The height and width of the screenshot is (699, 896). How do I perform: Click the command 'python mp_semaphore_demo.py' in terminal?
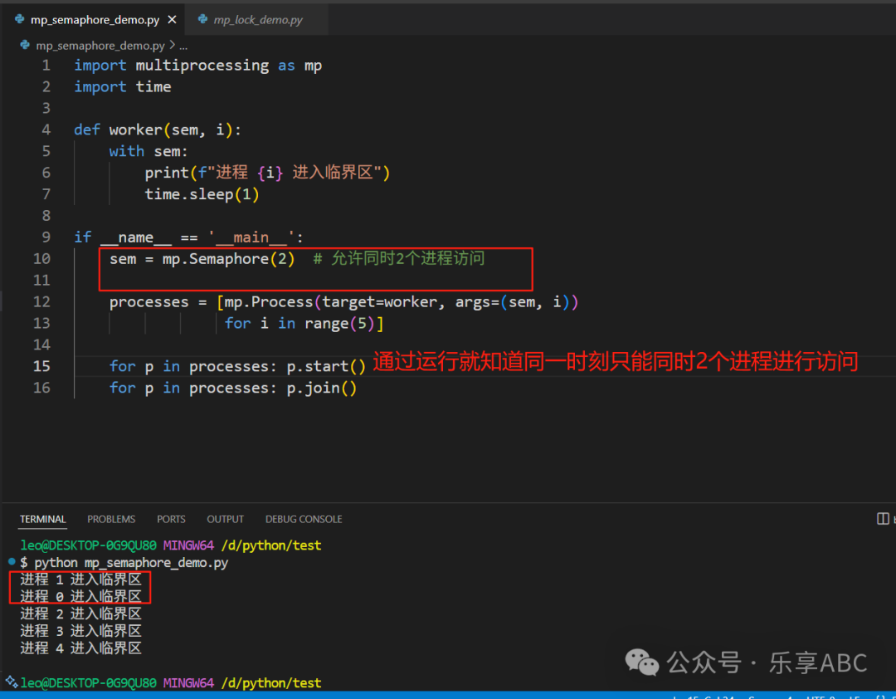(131, 563)
